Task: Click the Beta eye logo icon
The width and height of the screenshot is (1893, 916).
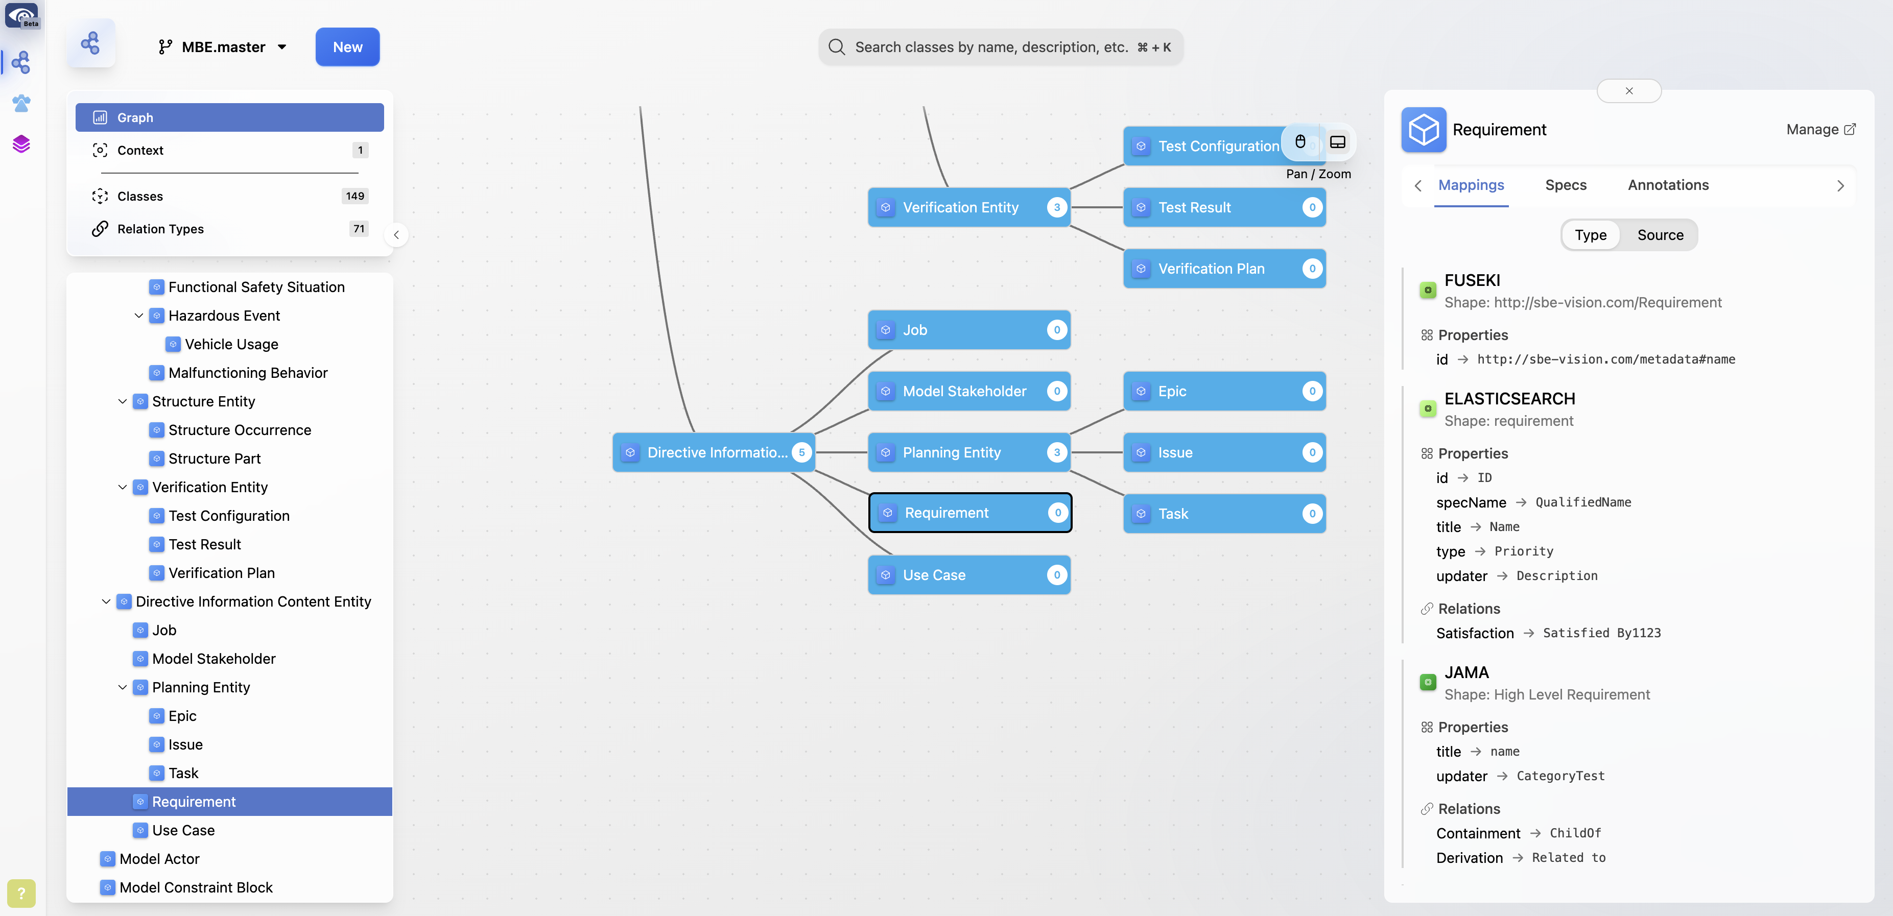Action: coord(22,15)
